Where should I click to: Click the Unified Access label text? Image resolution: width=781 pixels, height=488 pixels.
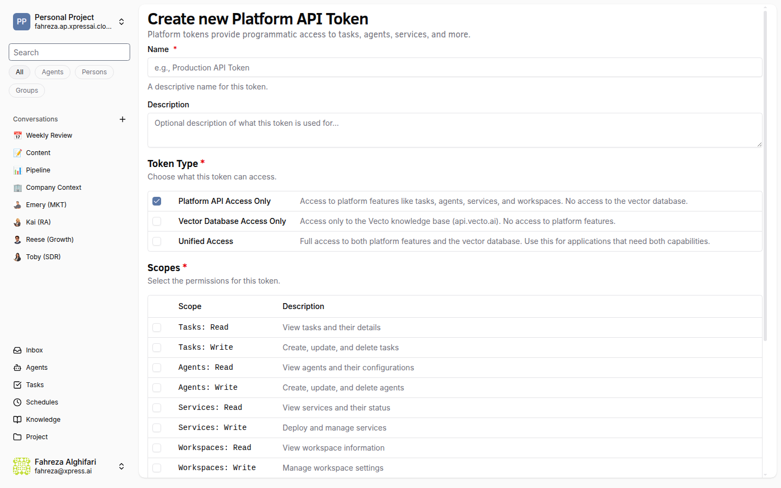(206, 241)
